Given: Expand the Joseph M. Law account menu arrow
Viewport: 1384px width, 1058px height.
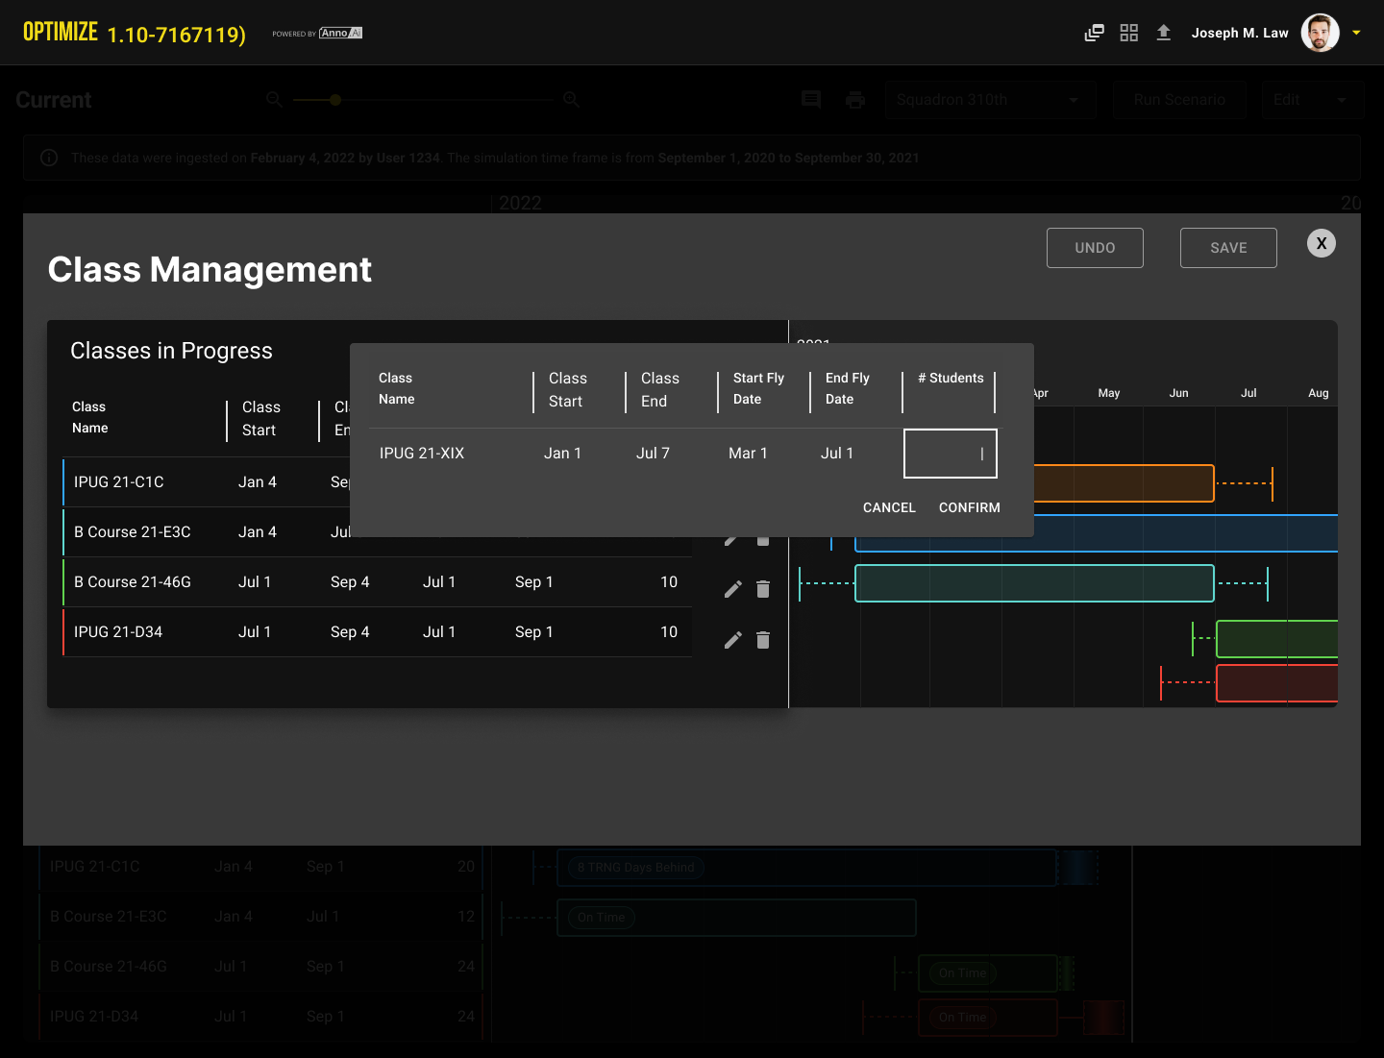Looking at the screenshot, I should coord(1356,33).
